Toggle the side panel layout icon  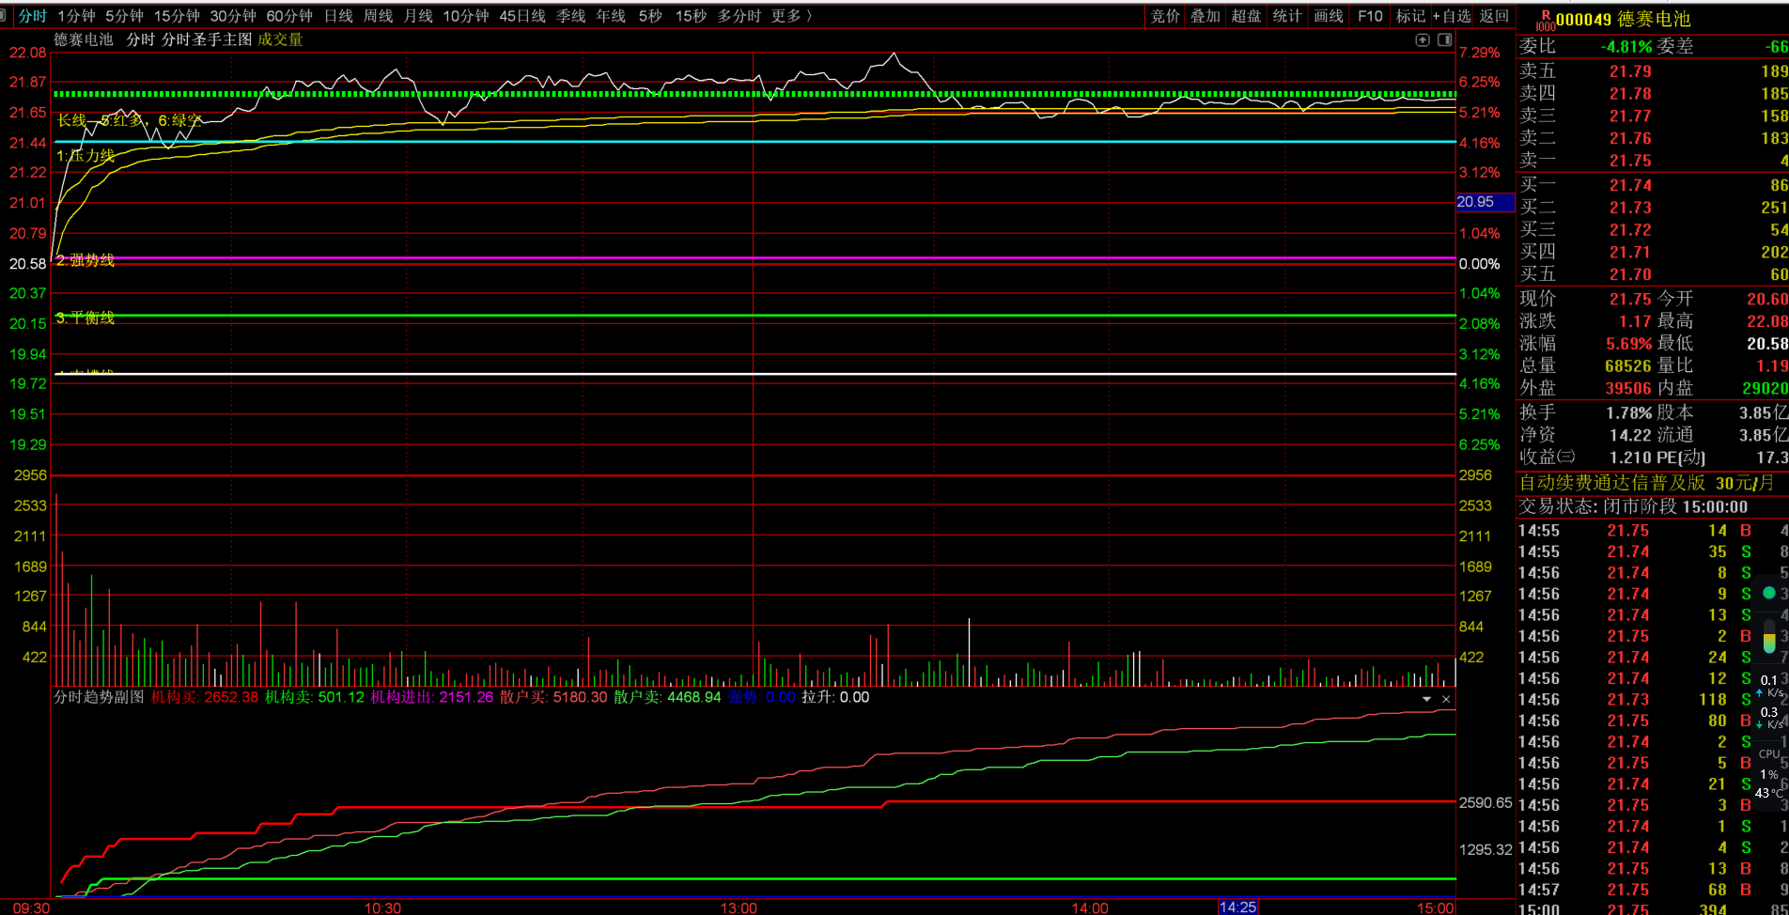(1445, 39)
